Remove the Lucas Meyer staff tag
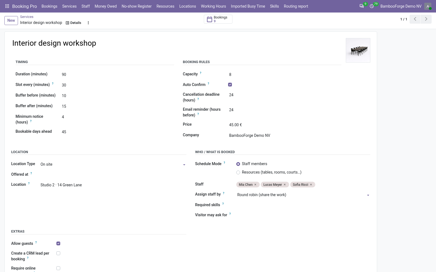436x272 pixels. pyautogui.click(x=285, y=185)
